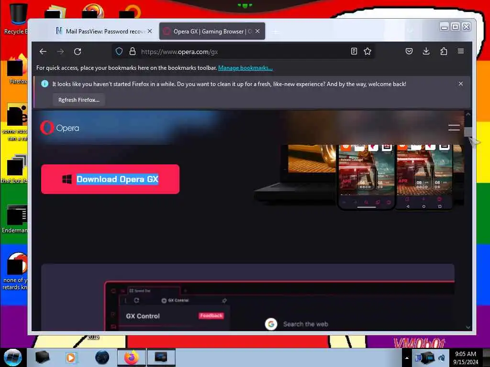Click scroll up arrow on page scrollbar
The image size is (490, 367).
(468, 115)
